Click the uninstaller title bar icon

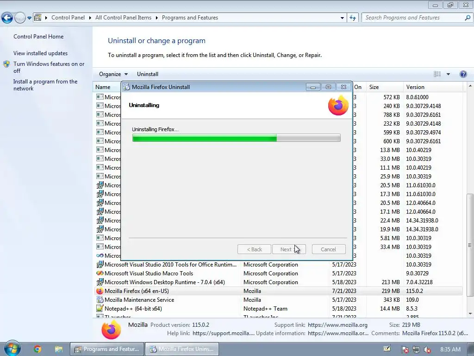127,87
